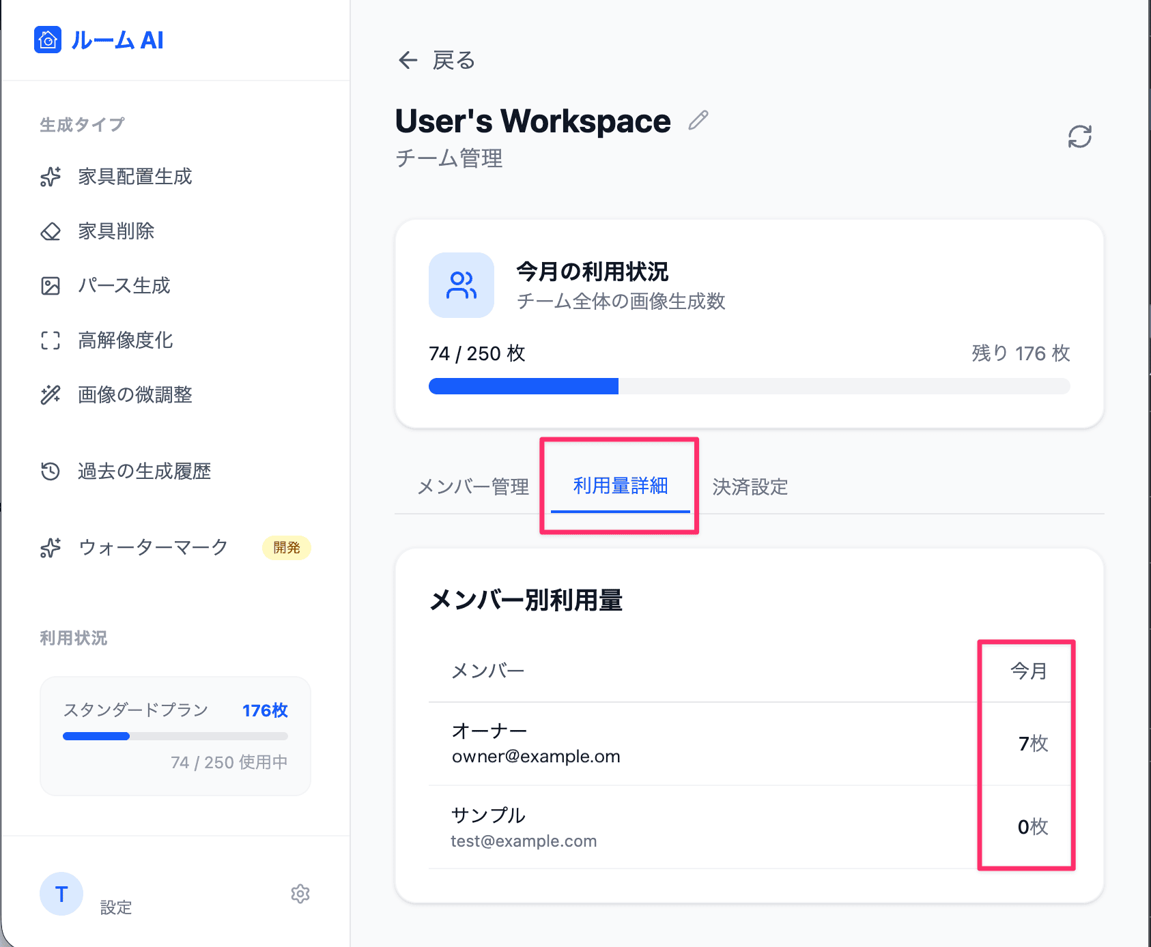The width and height of the screenshot is (1151, 947).
Task: Click the 家具削除 eraser icon
Action: click(51, 231)
